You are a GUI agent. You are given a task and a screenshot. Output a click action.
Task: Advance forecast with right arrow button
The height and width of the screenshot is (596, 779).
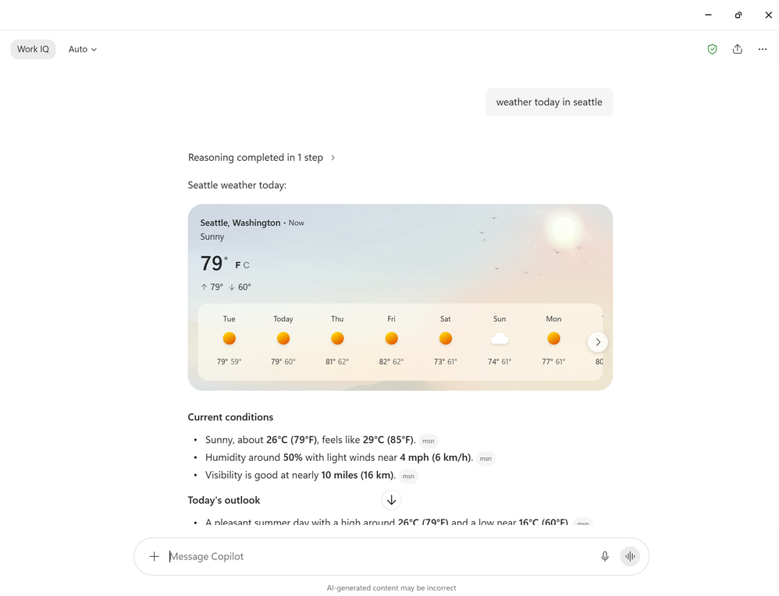click(x=598, y=342)
